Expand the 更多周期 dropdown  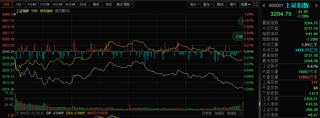pyautogui.click(x=125, y=4)
